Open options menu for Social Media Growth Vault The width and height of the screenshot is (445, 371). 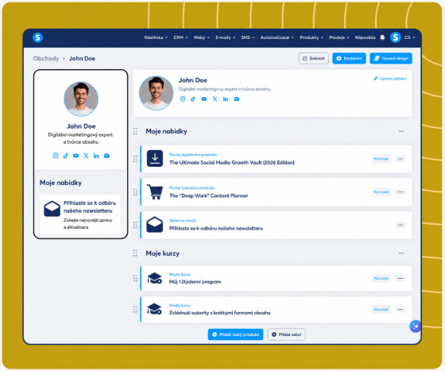pyautogui.click(x=400, y=159)
